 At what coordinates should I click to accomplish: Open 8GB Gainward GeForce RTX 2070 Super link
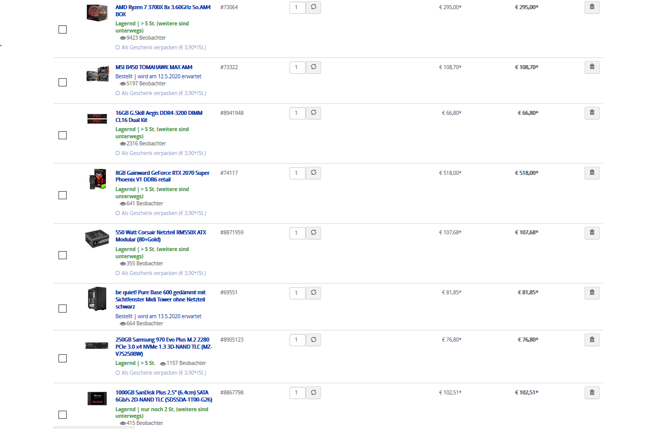162,176
